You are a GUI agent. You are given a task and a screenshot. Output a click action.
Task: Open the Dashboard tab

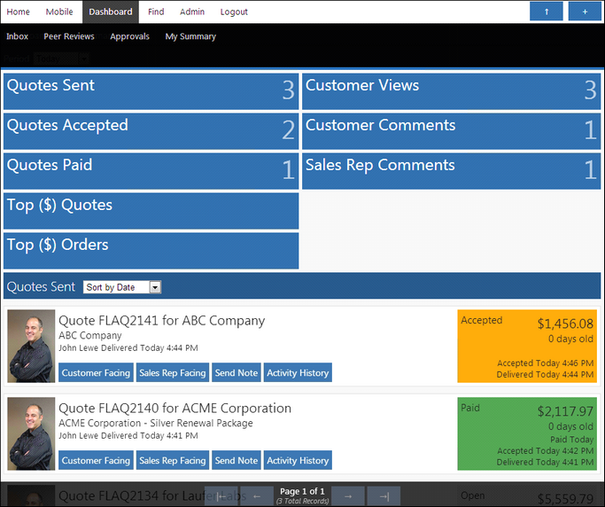(x=111, y=12)
